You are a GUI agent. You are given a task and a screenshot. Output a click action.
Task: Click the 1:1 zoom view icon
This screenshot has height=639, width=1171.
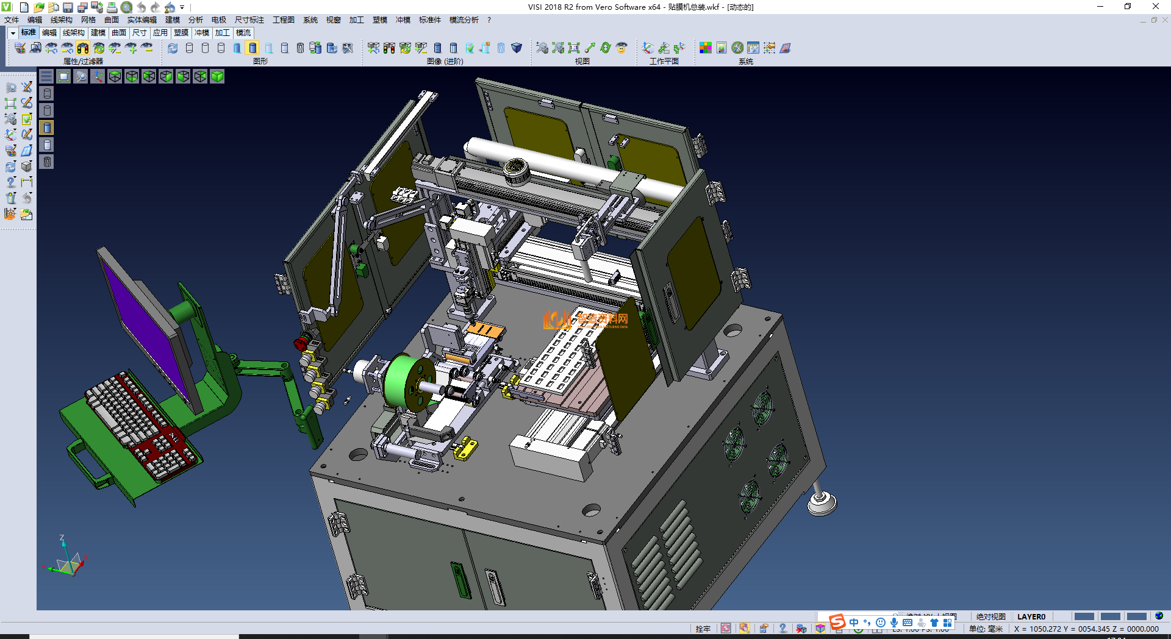[574, 48]
